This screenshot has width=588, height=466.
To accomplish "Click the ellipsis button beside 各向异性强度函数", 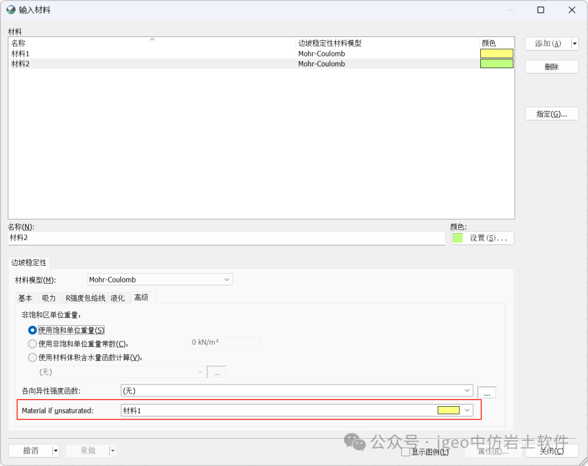I will tap(487, 393).
